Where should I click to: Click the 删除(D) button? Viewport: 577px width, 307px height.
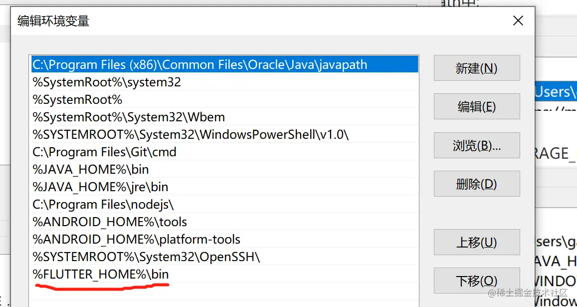476,184
